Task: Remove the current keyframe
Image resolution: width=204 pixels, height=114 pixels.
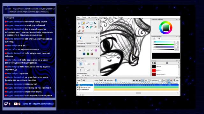Action: coord(102,80)
